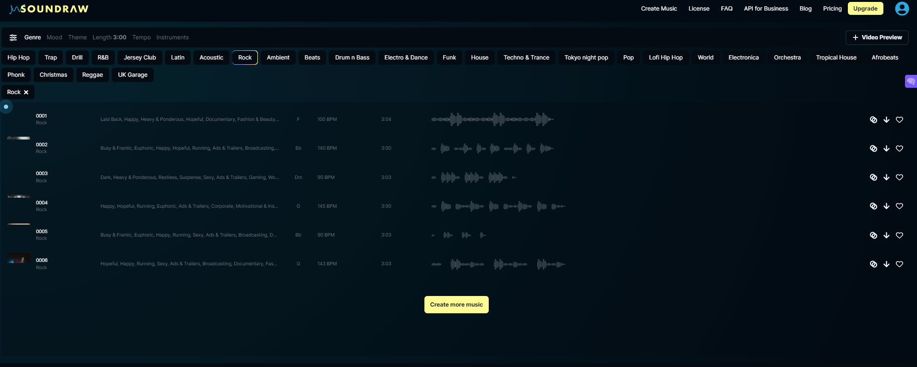Expand the Mood filter options
This screenshot has height=367, width=917.
click(x=54, y=37)
